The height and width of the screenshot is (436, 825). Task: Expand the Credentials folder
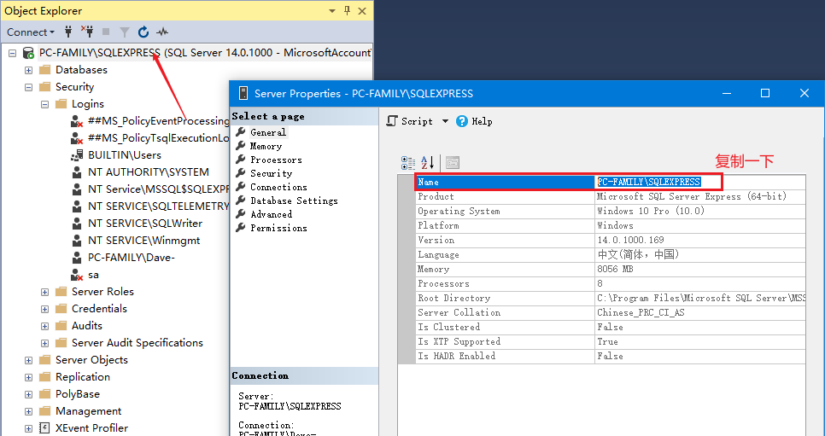pos(44,309)
